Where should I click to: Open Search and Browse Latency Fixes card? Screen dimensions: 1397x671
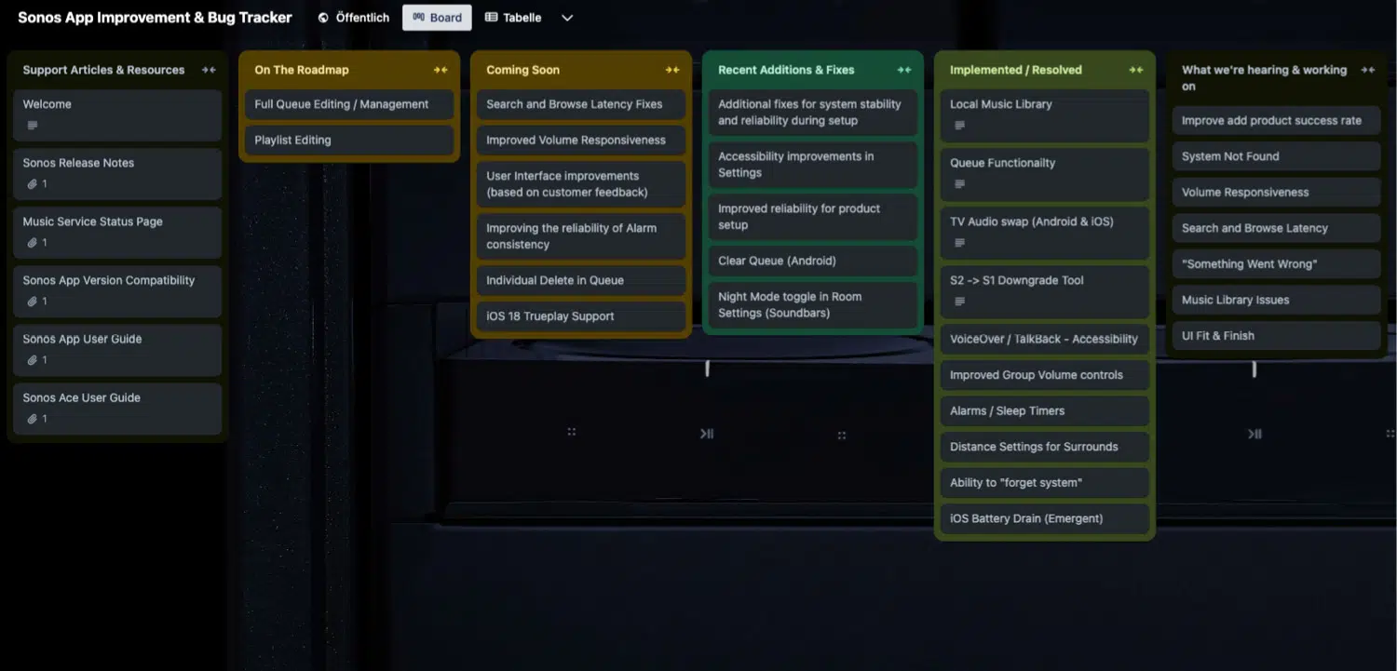click(581, 104)
